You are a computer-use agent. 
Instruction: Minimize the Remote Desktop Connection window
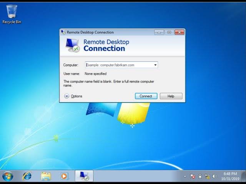159,32
